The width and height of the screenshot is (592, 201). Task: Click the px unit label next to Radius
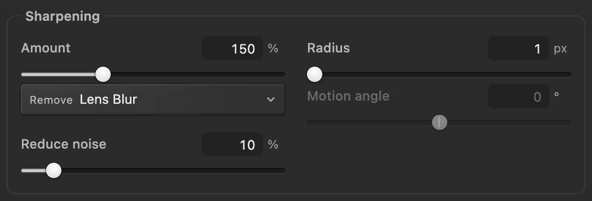tap(560, 49)
